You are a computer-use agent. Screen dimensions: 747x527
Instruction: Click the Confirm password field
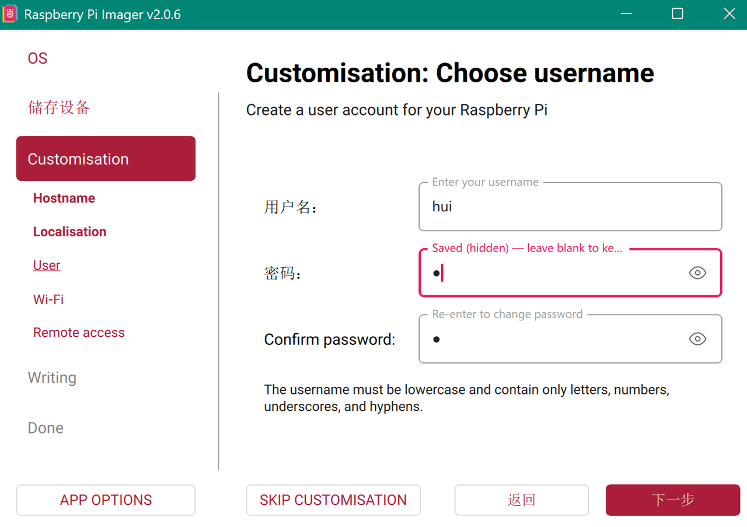click(x=554, y=340)
